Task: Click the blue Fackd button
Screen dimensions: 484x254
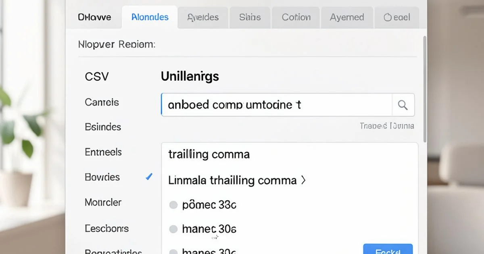Action: tap(388, 250)
